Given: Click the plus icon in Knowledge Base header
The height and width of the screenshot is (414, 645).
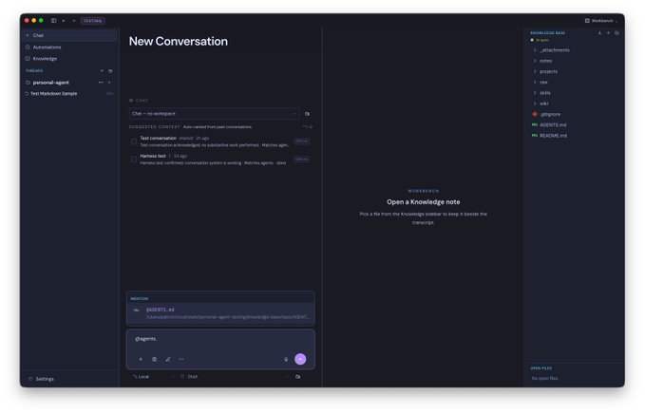Looking at the screenshot, I should [608, 33].
